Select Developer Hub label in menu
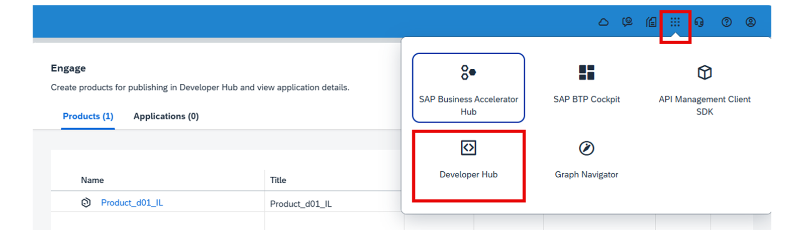Viewport: 804px width, 235px height. pos(468,175)
